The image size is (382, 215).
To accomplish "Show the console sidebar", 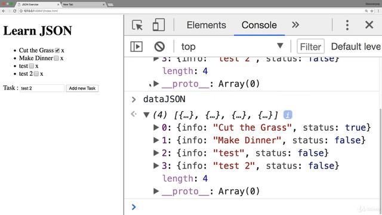I will [x=137, y=47].
